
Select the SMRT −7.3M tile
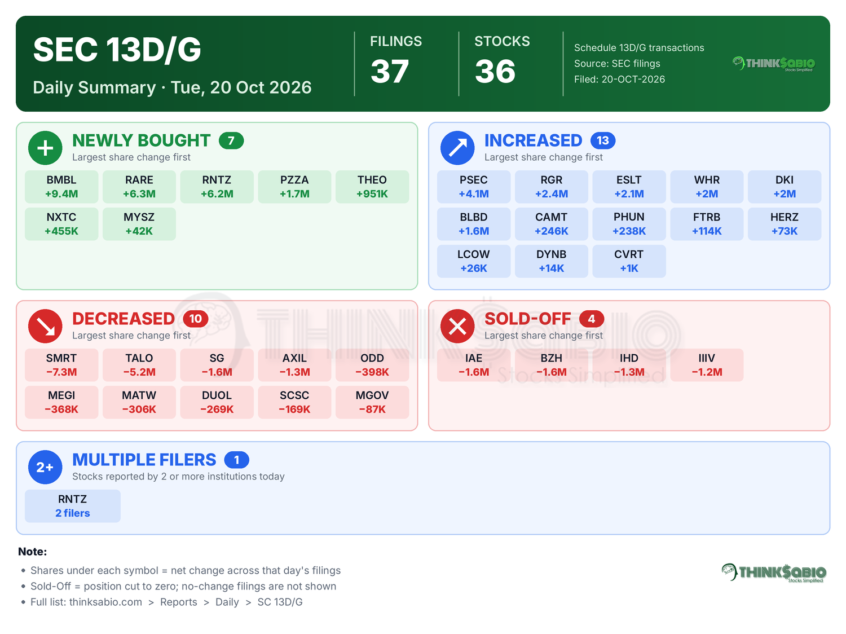tap(61, 365)
